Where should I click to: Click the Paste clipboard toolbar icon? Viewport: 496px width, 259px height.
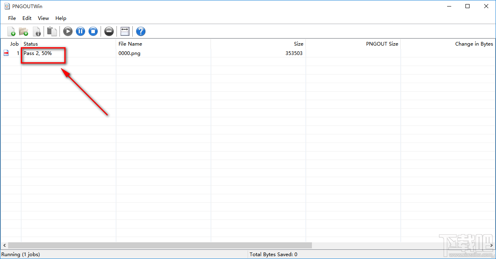pyautogui.click(x=52, y=31)
